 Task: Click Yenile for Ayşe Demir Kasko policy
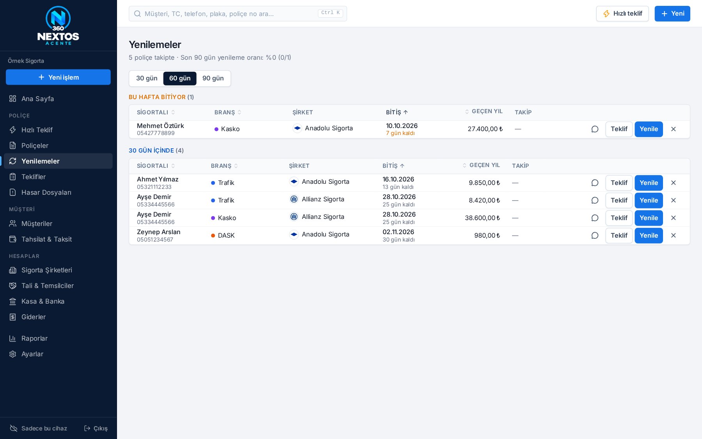[649, 218]
